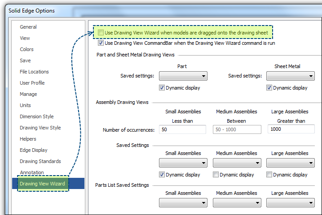Click the Large Assemblies Greater than field
The image size is (322, 215).
pos(291,129)
